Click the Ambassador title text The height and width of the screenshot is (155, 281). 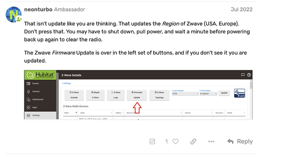pos(70,9)
